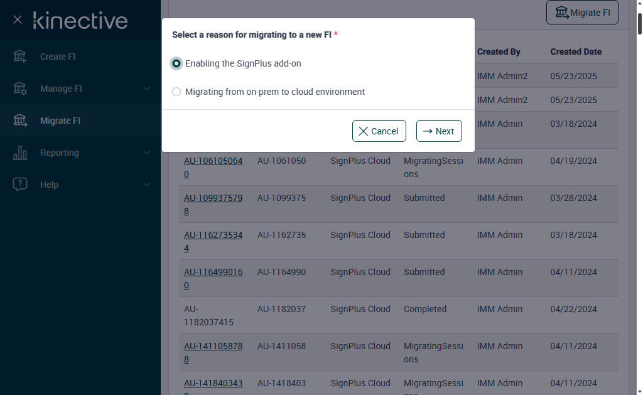The width and height of the screenshot is (643, 395).
Task: Click date 03/28/2024 cell
Action: pyautogui.click(x=573, y=198)
